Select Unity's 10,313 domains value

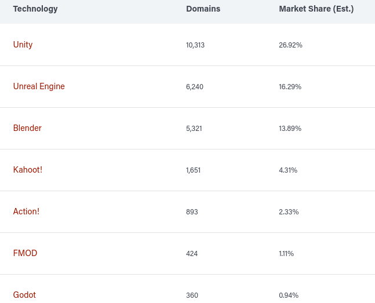195,45
